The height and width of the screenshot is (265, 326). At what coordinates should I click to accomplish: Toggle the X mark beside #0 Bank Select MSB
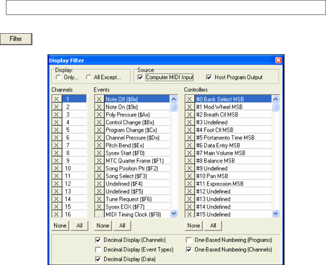[190, 99]
